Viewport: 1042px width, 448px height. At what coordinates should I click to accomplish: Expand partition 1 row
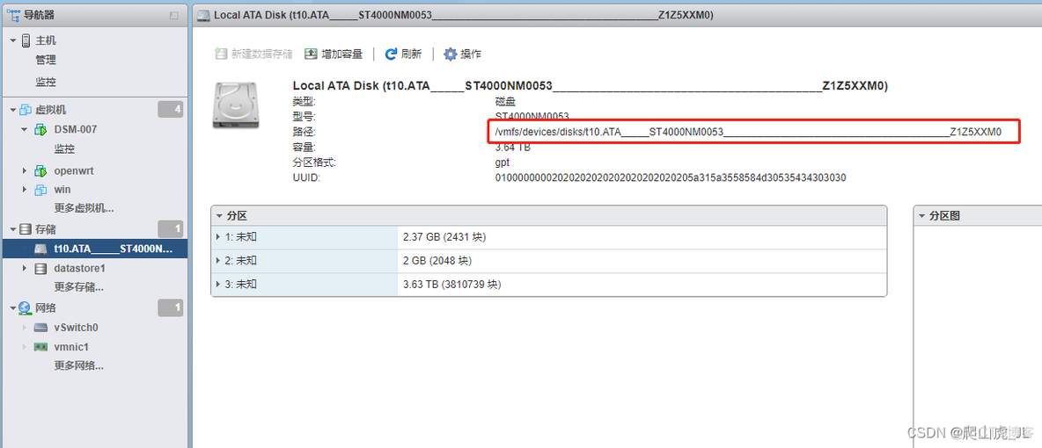(x=218, y=237)
